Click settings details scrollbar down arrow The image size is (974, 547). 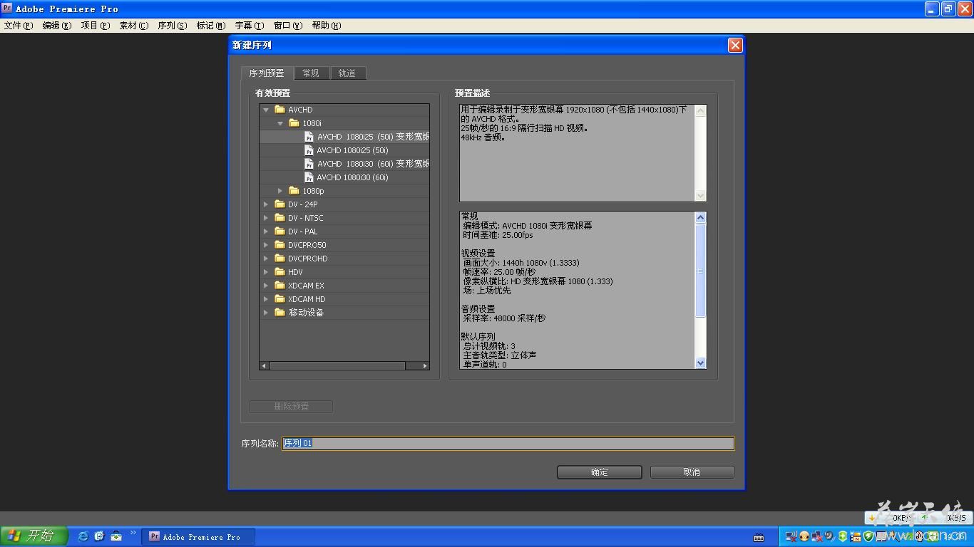(x=700, y=363)
